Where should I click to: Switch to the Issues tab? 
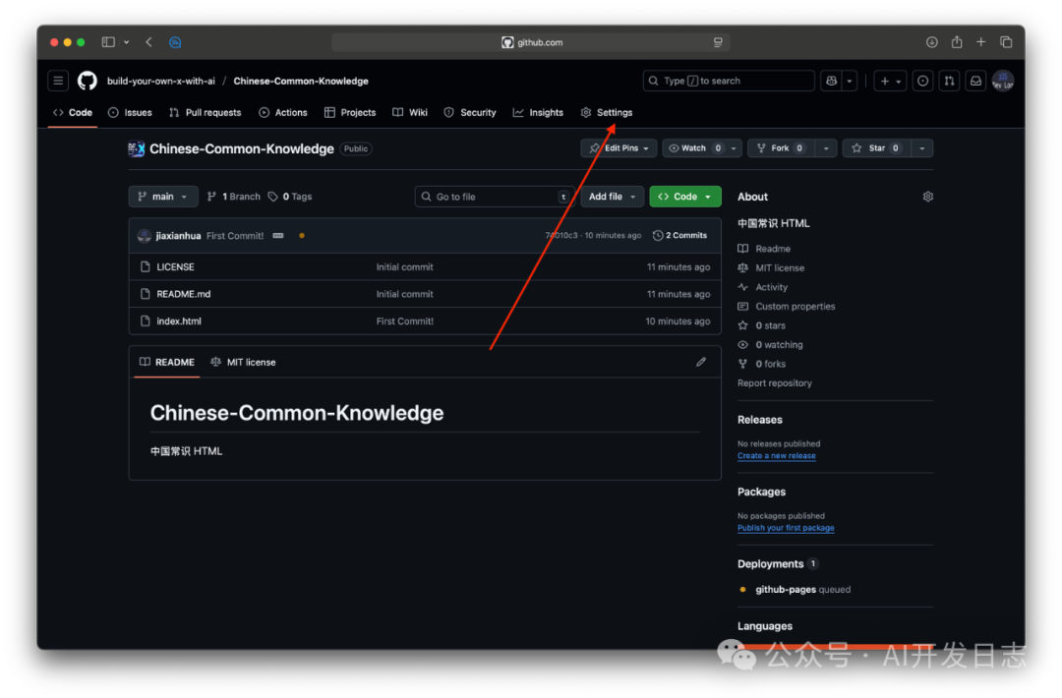tap(130, 112)
